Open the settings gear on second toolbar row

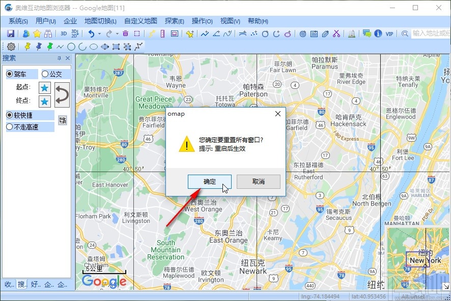[11, 46]
